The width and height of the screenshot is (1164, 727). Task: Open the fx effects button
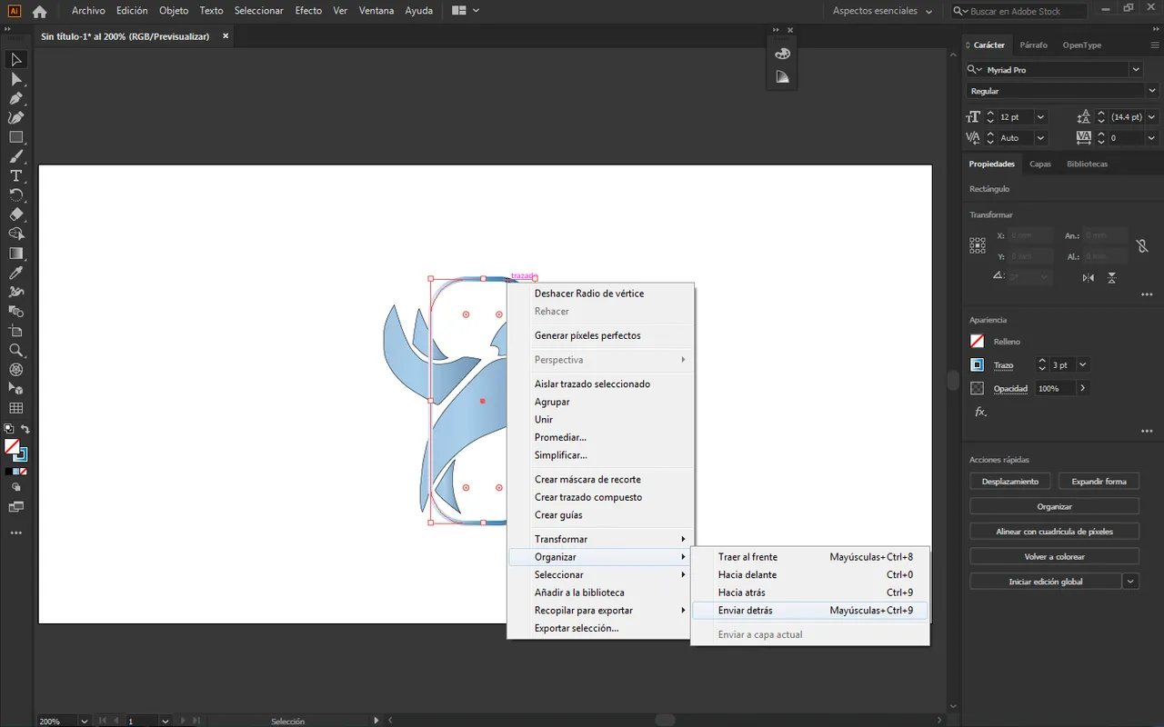(x=980, y=412)
